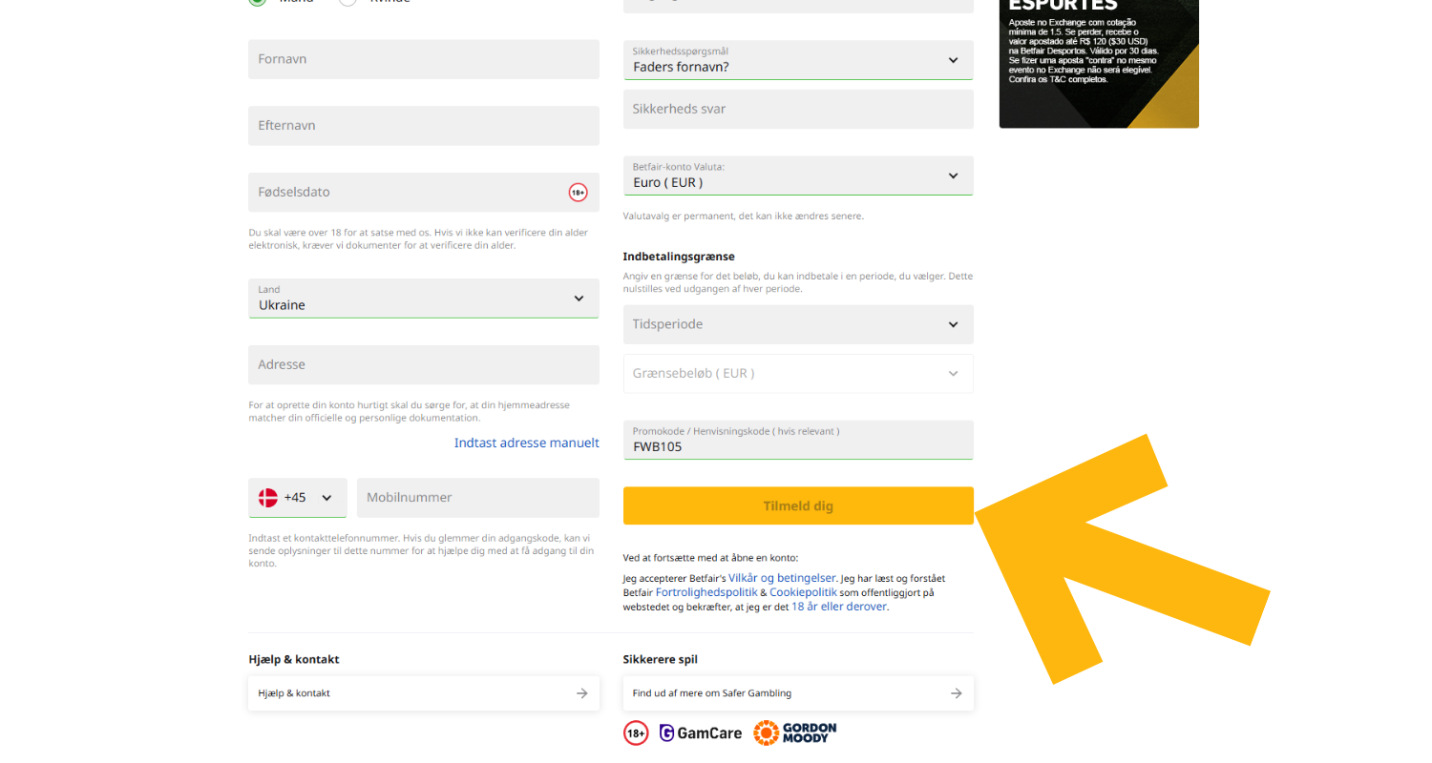Click the Indtast adresse manuelt link
Image resolution: width=1432 pixels, height=763 pixels.
526,443
